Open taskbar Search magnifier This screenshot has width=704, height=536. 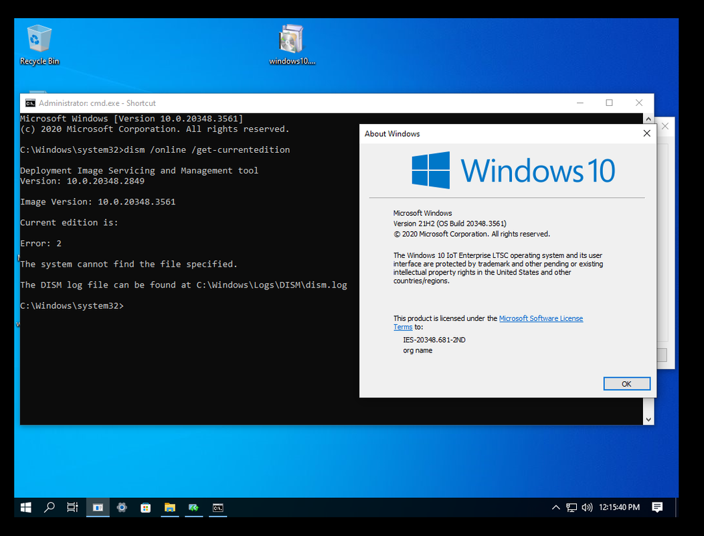point(50,508)
